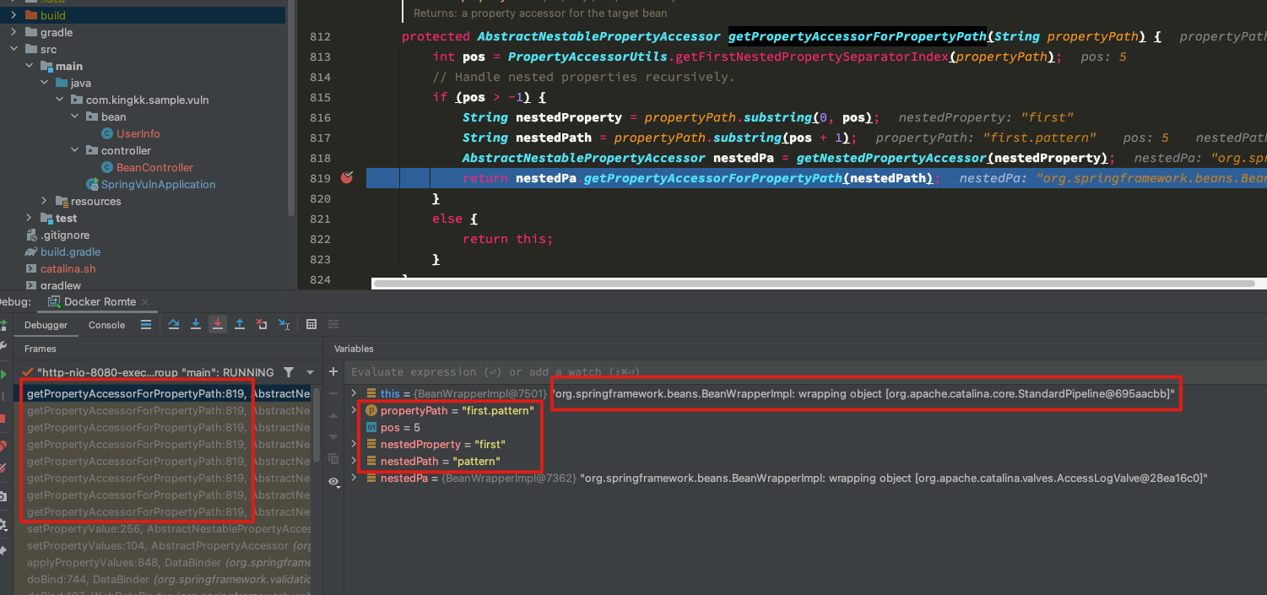Image resolution: width=1267 pixels, height=595 pixels.
Task: Expand the test folder
Action: pyautogui.click(x=29, y=218)
